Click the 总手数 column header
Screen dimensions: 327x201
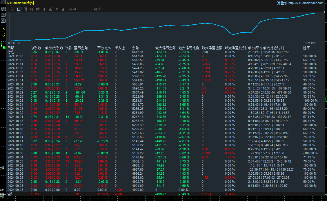point(36,48)
